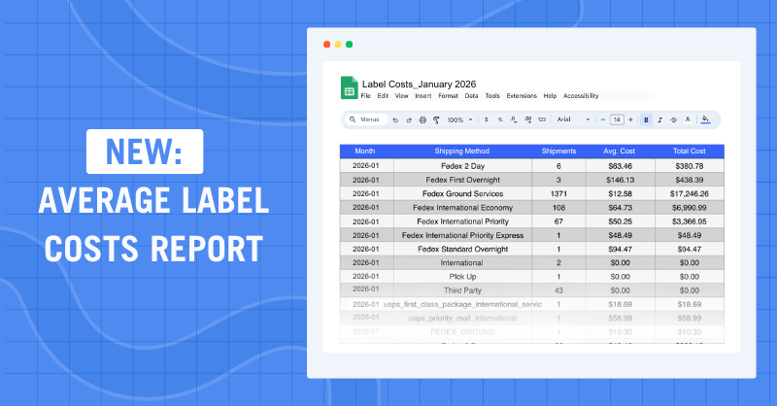Open the Extensions menu
Screen dimensions: 777x406
[x=522, y=96]
